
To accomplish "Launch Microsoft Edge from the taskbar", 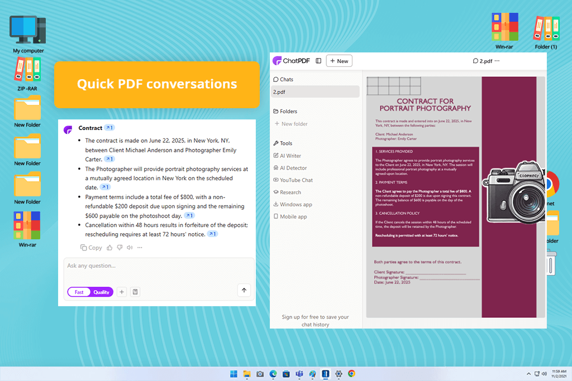I will [273, 374].
